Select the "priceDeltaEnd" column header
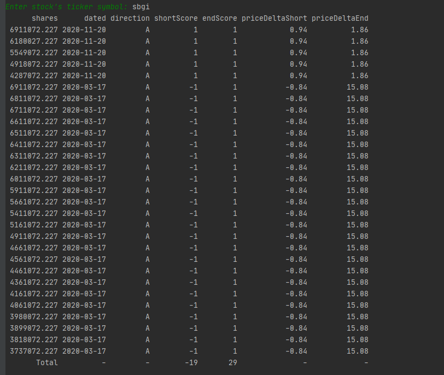This screenshot has width=444, height=375. [340, 19]
